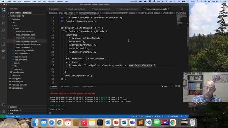Open app-routing.module.ts in Explorer
This screenshot has width=228, height=128.
tap(24, 50)
